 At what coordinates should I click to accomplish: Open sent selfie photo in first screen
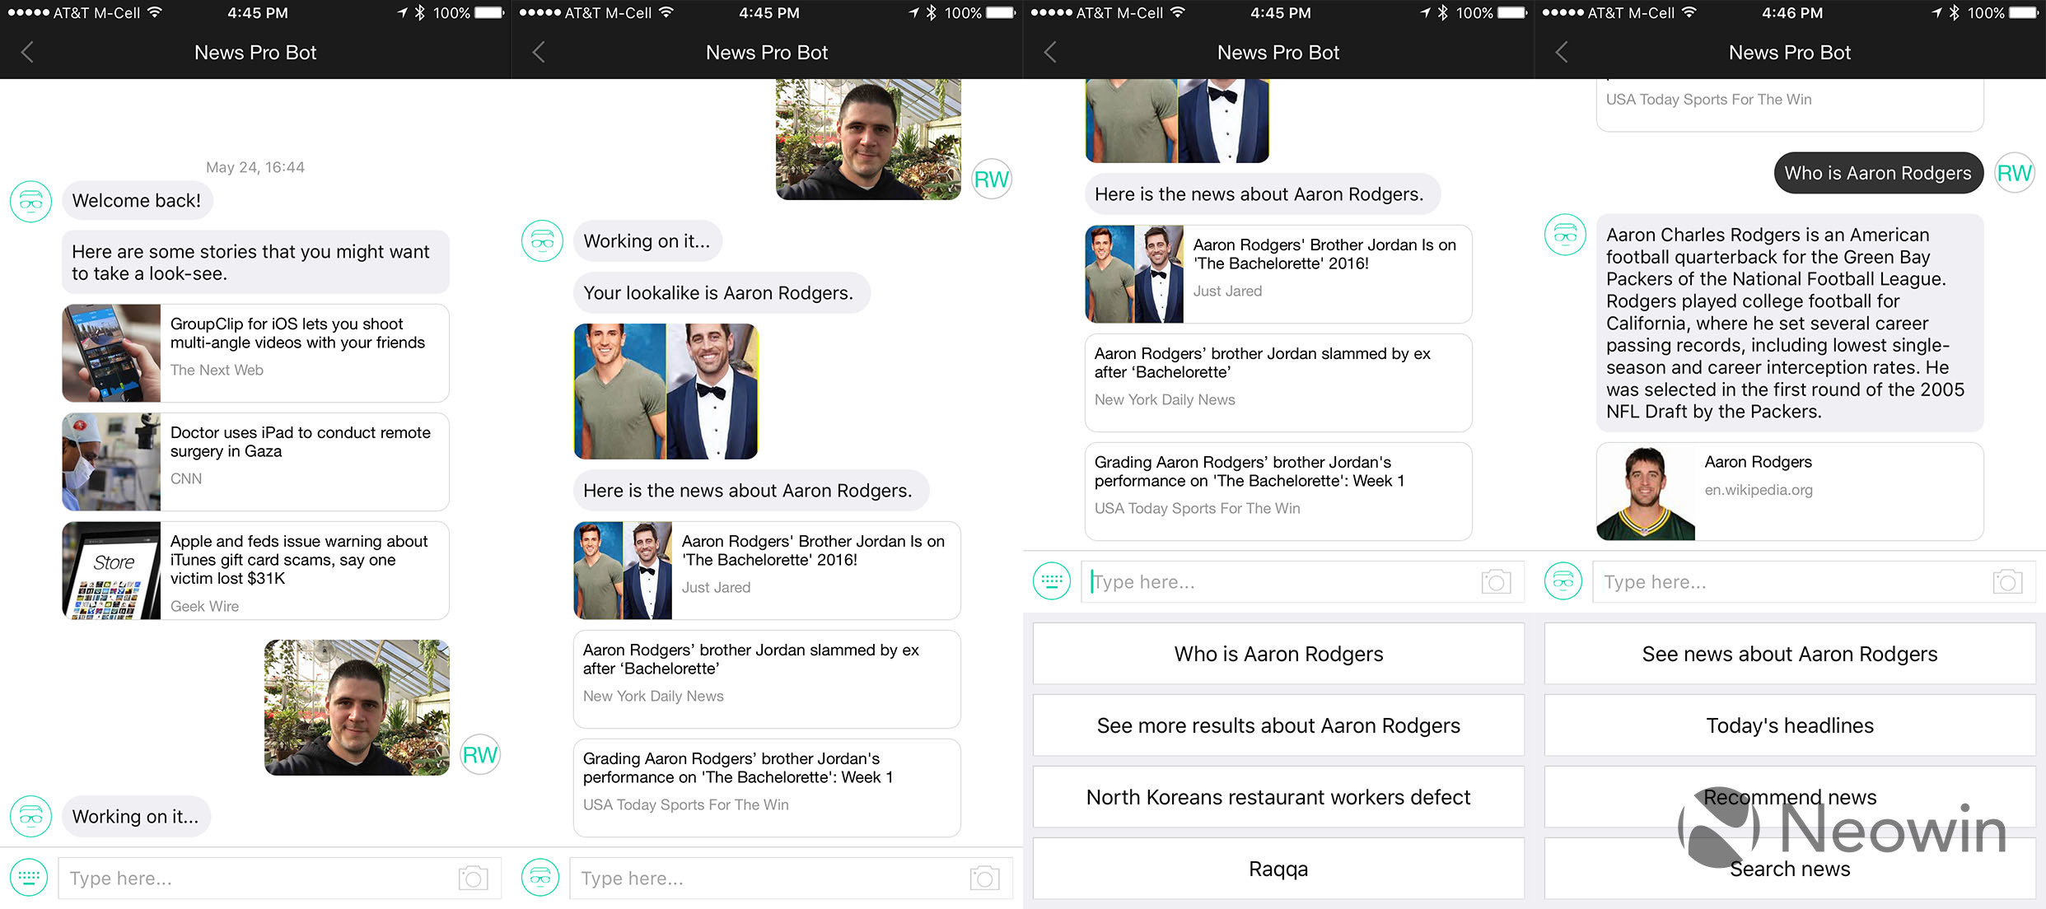[x=357, y=707]
